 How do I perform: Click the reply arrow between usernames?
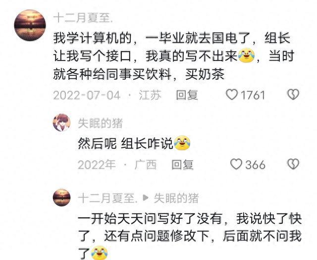(x=146, y=198)
